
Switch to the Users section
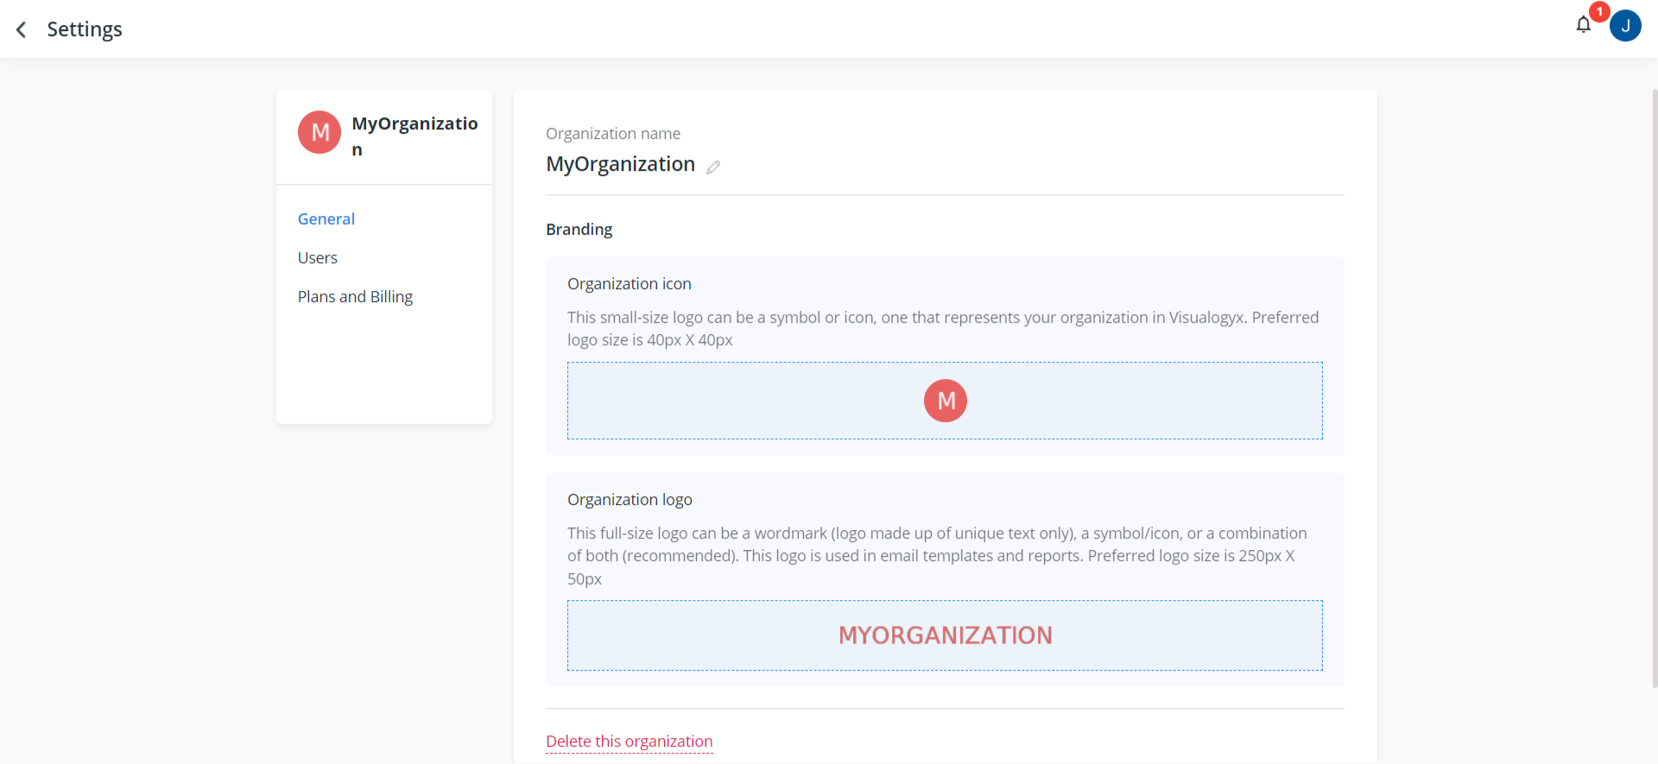pos(318,258)
